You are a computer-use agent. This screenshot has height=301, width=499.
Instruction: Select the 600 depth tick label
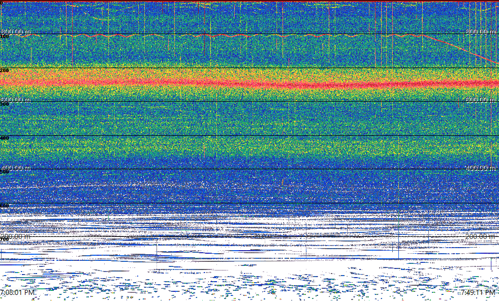[5, 206]
